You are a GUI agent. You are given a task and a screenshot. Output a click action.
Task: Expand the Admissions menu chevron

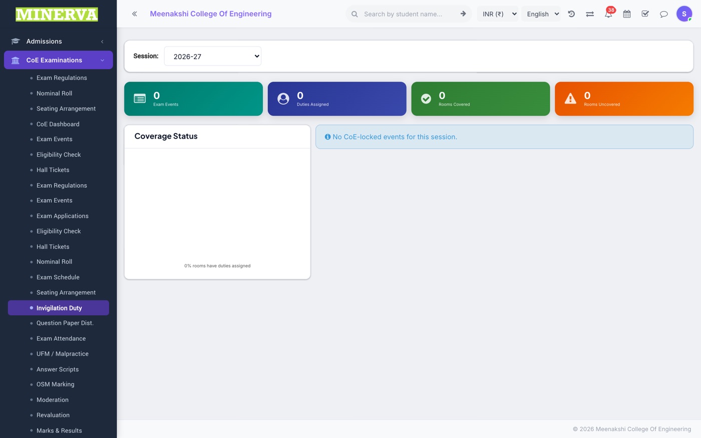point(102,42)
